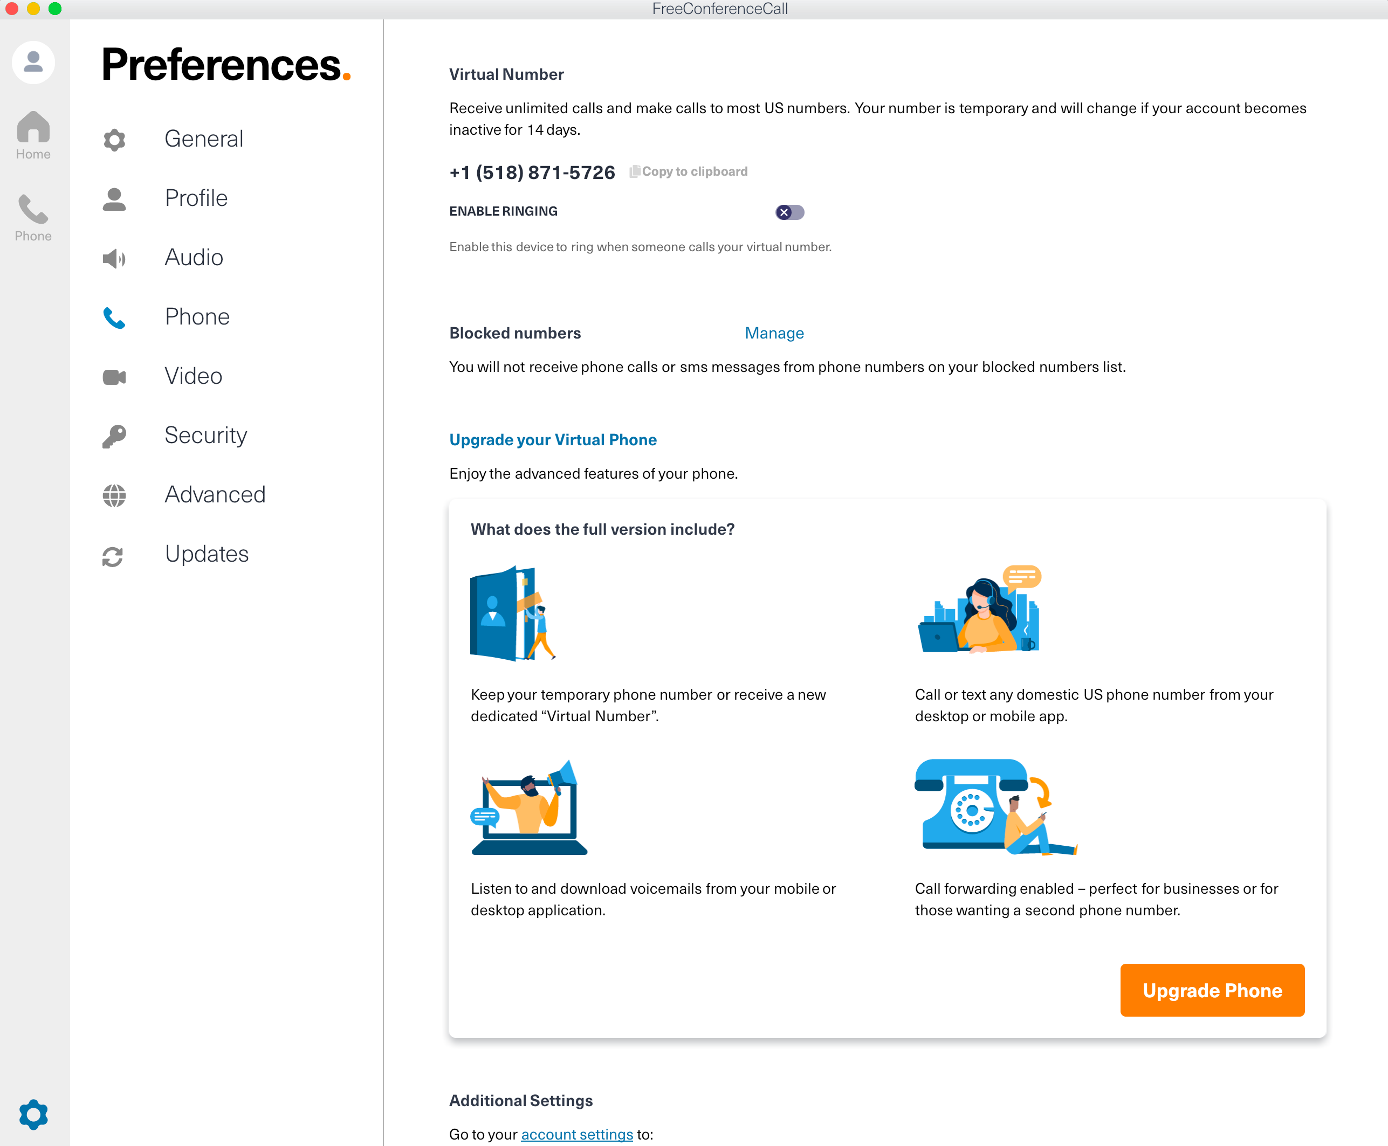
Task: Open the account settings link
Action: point(576,1134)
